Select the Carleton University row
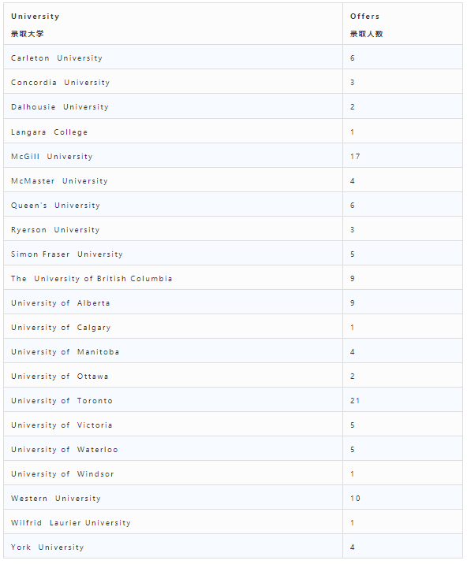 point(233,58)
